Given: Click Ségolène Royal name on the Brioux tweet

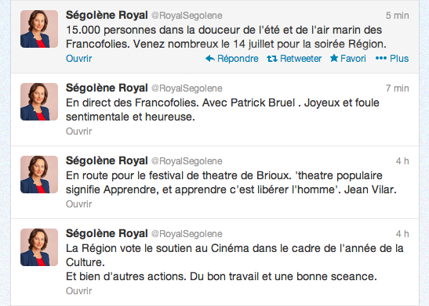Looking at the screenshot, I should coord(107,160).
